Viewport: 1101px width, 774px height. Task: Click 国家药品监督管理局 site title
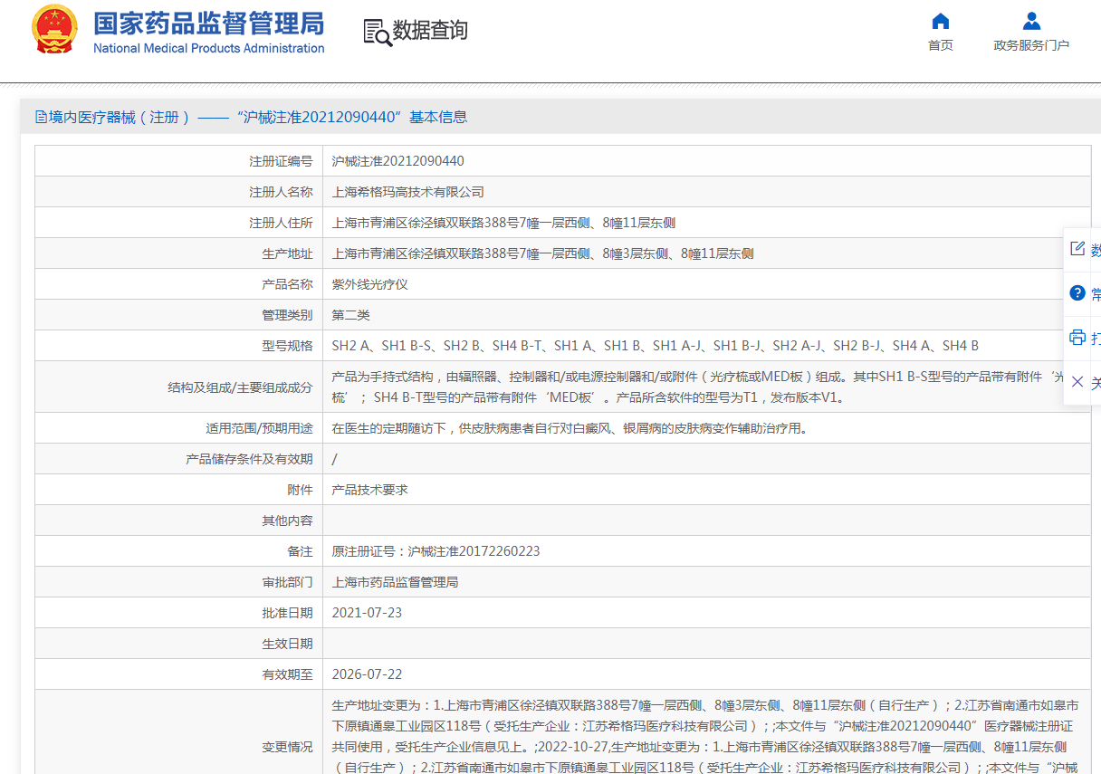[209, 24]
